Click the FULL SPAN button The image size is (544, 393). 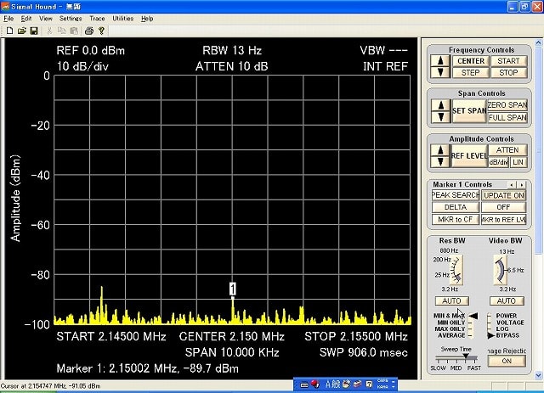[x=507, y=117]
